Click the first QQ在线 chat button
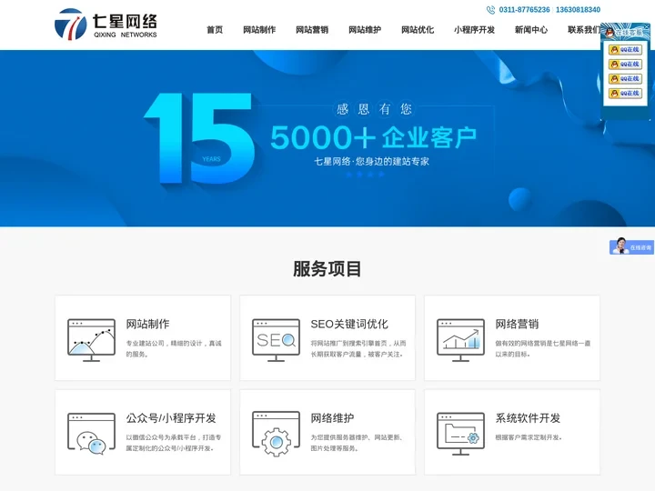Image resolution: width=655 pixels, height=491 pixels. [x=625, y=50]
